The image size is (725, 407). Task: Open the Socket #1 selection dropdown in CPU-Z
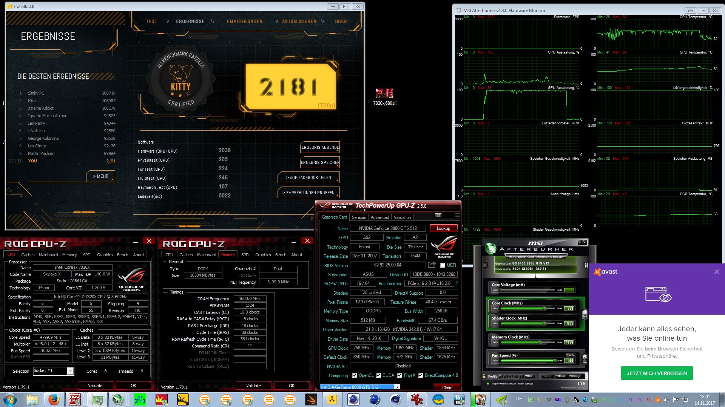coord(70,371)
